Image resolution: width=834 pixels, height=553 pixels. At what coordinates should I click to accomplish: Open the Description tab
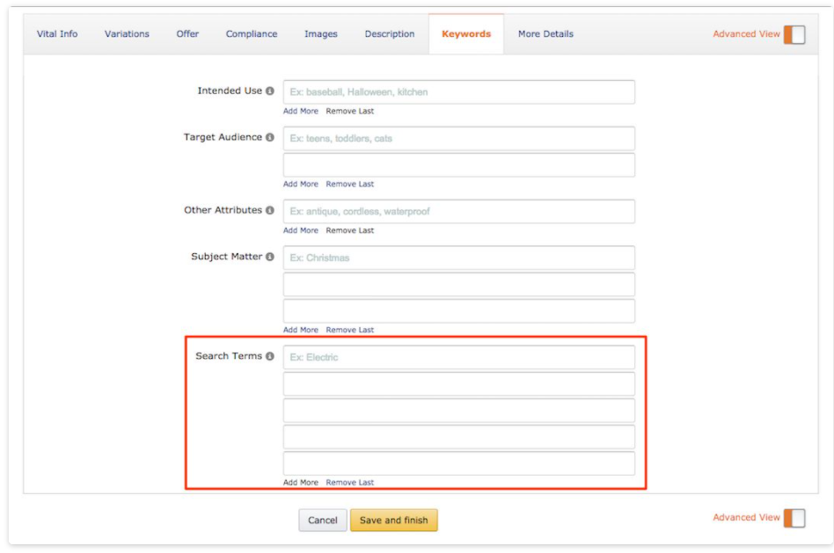(x=390, y=34)
